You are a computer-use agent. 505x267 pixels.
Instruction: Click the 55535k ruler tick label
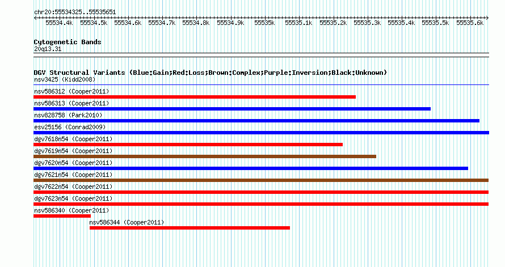[x=265, y=23]
